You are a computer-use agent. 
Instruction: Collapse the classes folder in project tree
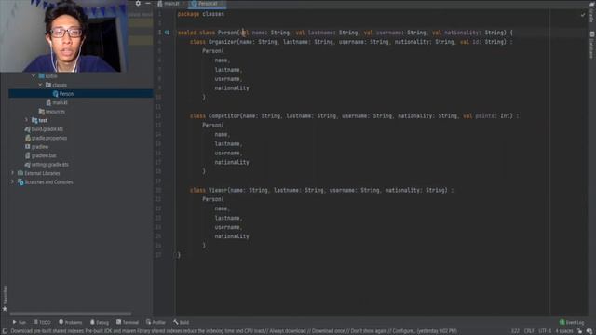(x=40, y=85)
